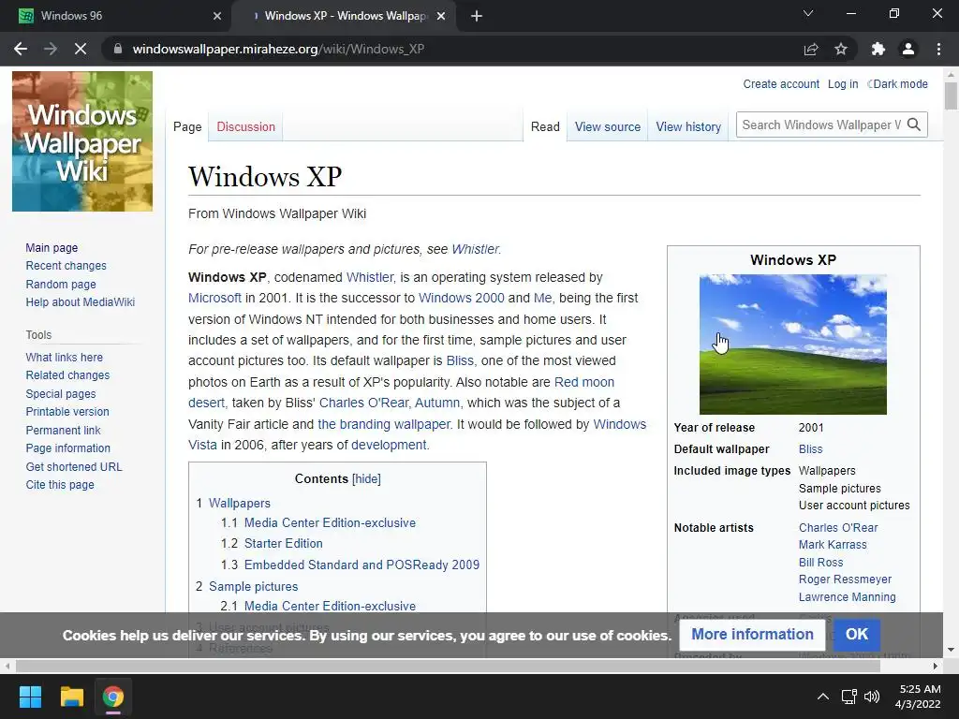Viewport: 959px width, 719px height.
Task: Click the Log in link
Action: point(843,83)
